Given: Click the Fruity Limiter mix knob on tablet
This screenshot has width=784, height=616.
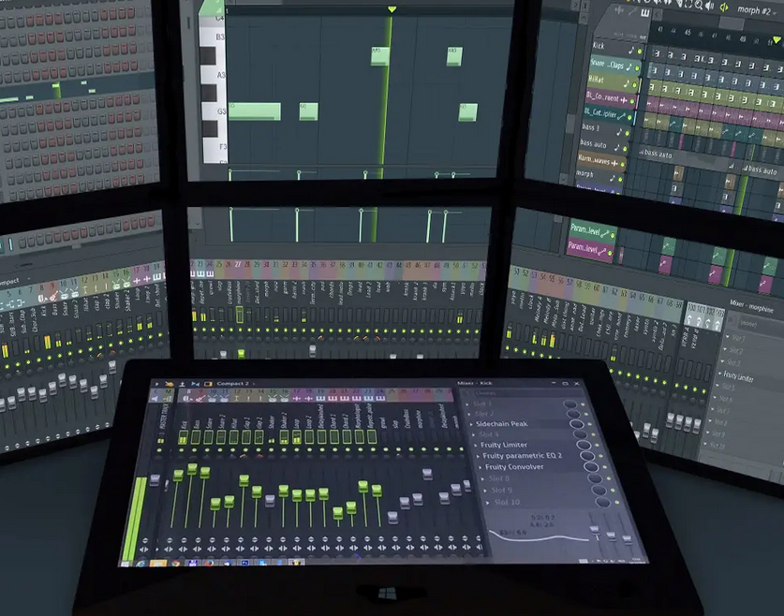Looking at the screenshot, I should click(583, 445).
